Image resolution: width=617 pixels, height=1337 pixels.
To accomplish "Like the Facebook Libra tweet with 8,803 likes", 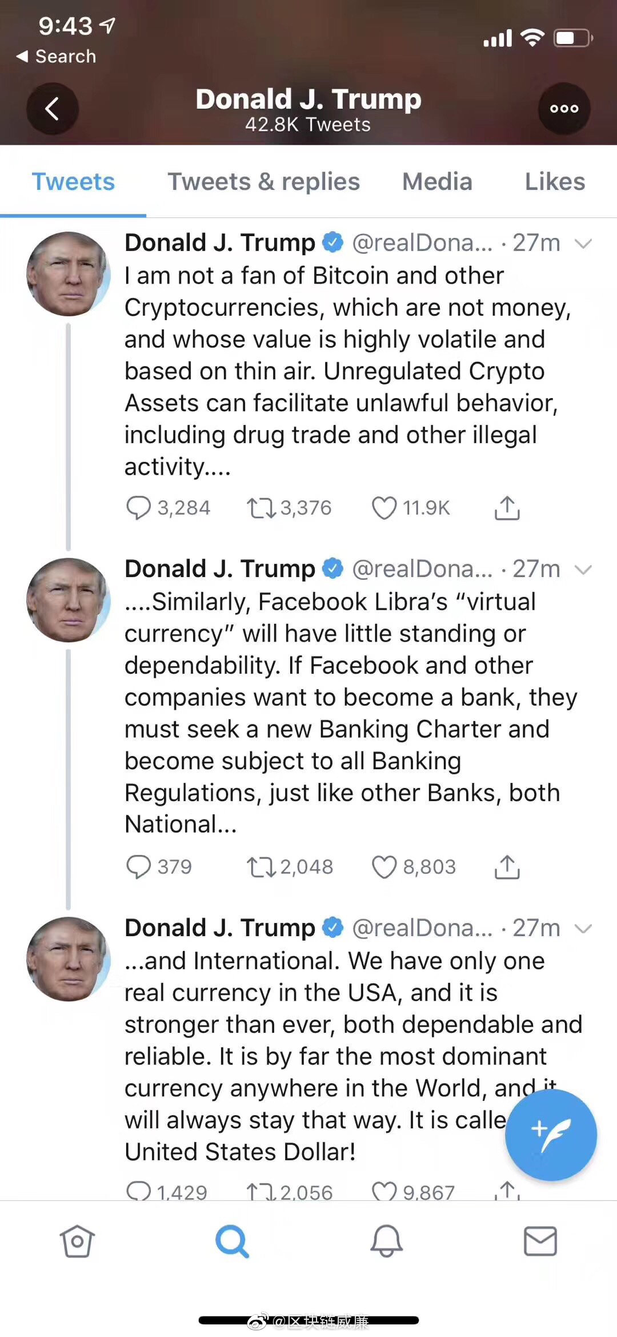I will click(384, 867).
